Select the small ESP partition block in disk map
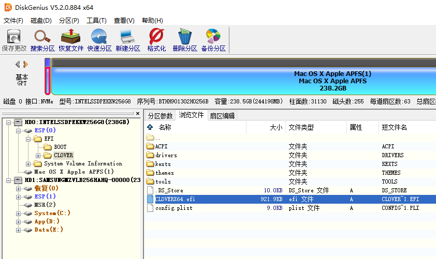The height and width of the screenshot is (259, 436). 48,76
